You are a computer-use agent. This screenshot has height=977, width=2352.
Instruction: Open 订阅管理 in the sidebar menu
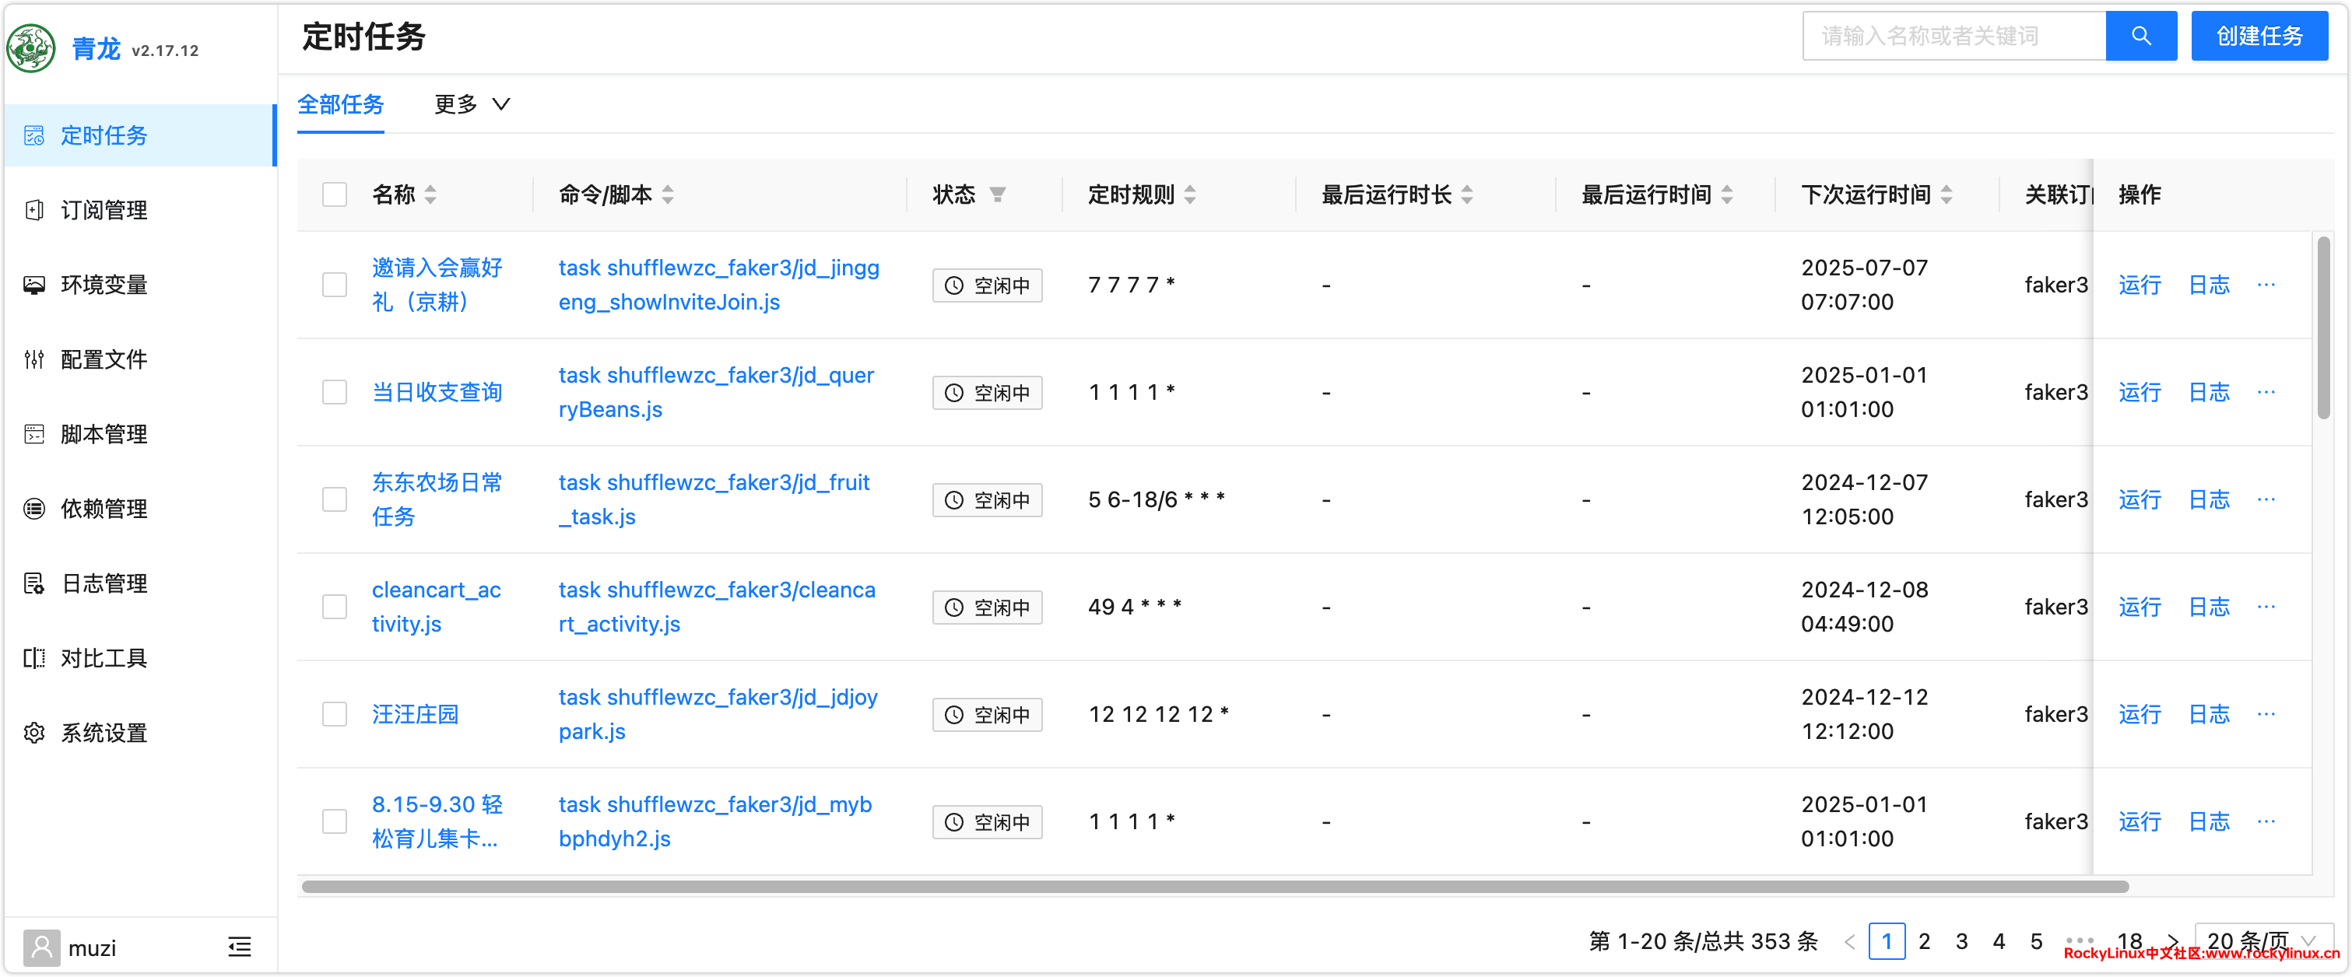point(104,210)
